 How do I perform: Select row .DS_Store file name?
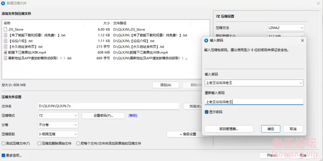[16, 29]
